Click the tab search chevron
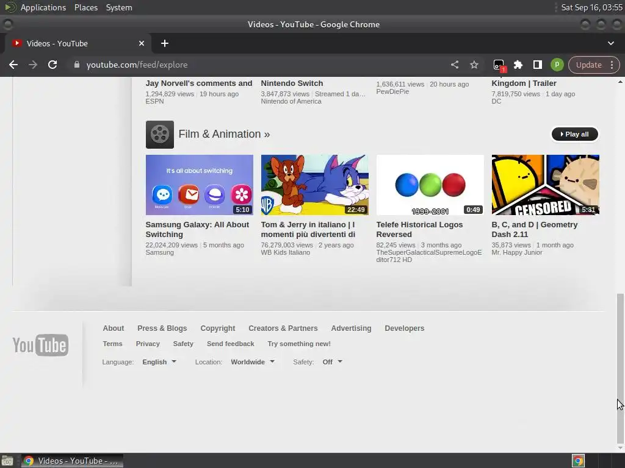This screenshot has width=625, height=468. tap(610, 43)
